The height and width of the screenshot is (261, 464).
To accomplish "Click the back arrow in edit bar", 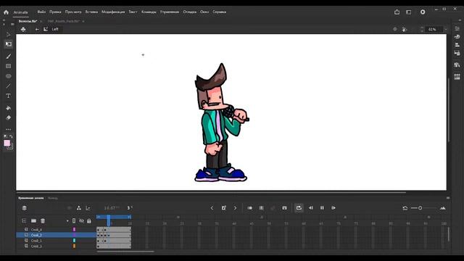I will [37, 29].
